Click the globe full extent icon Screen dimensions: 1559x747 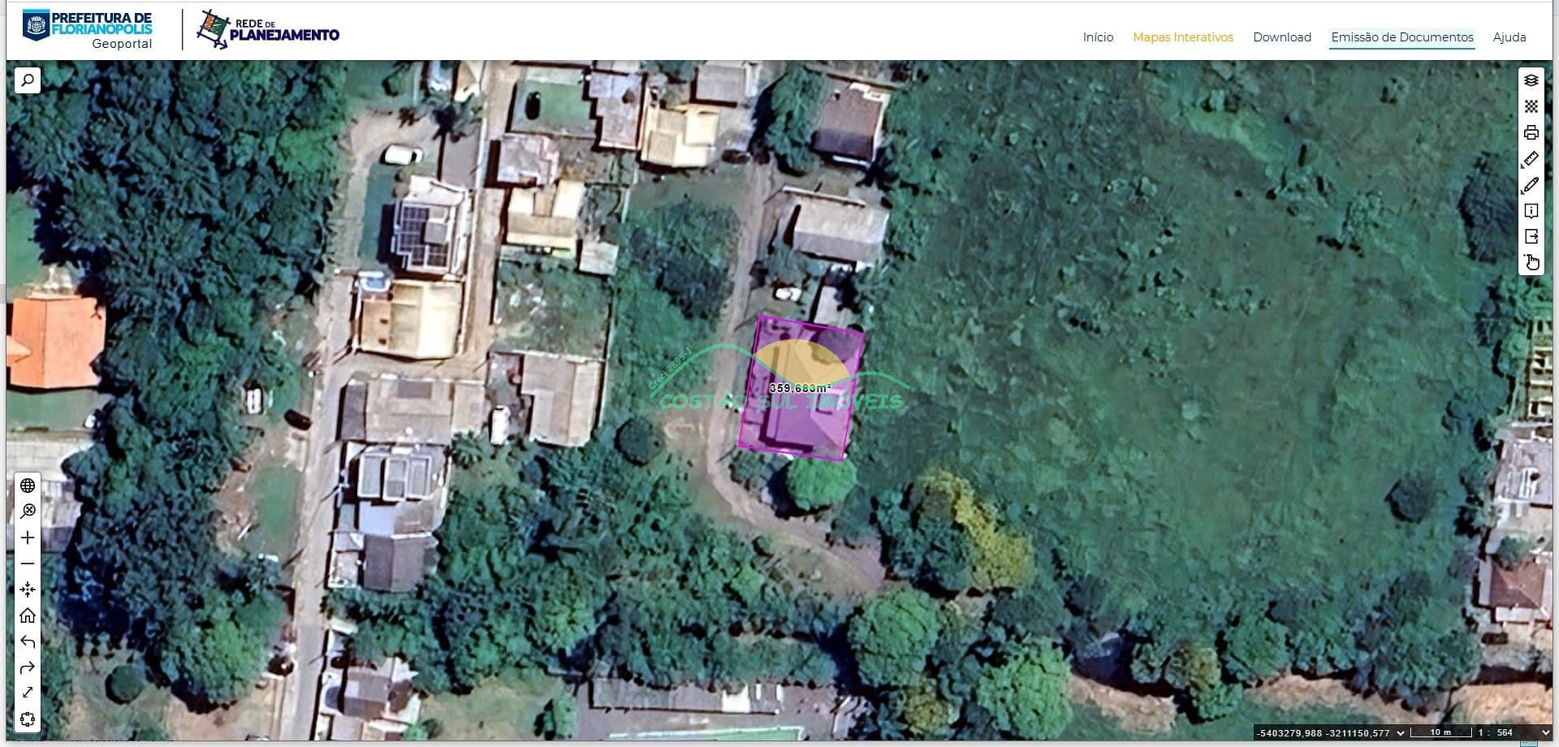tap(28, 486)
